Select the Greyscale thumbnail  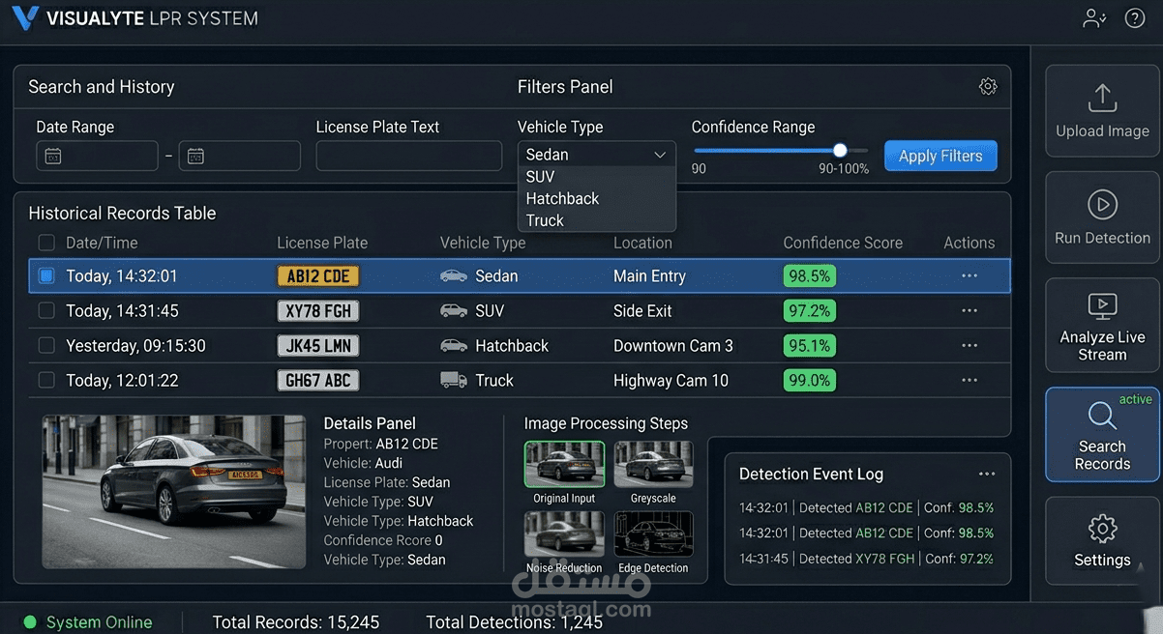653,465
